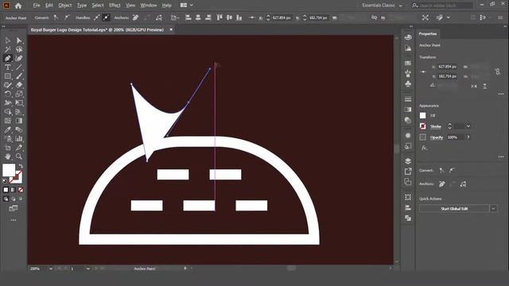Open the Layers panel icon
Screen dimensions: 509x286
(408, 160)
